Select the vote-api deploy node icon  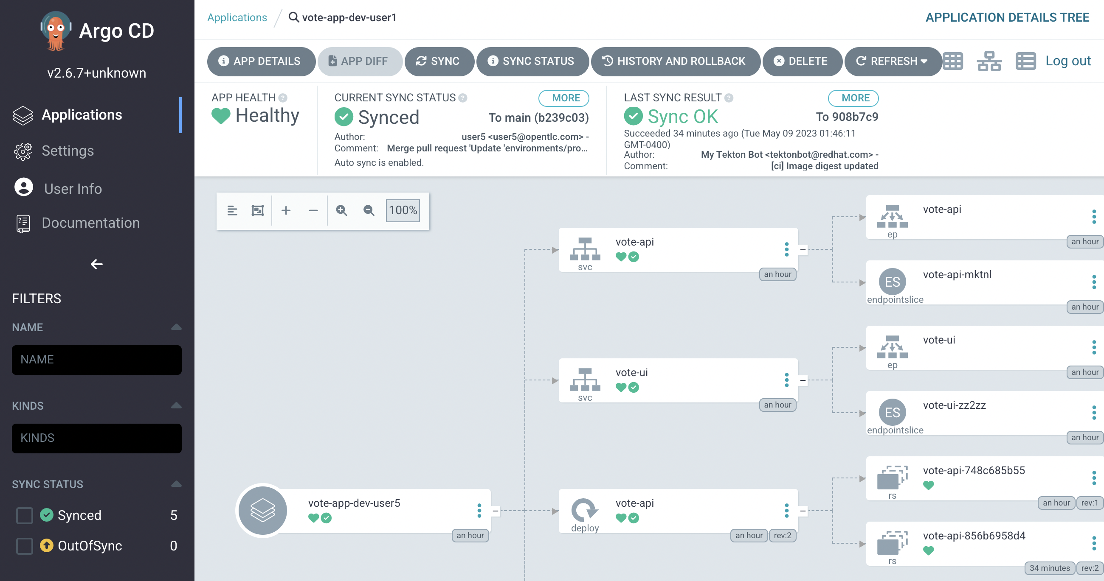pyautogui.click(x=585, y=509)
